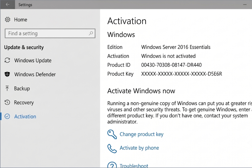Click the phone handset icon
This screenshot has width=252, height=168.
(112, 148)
